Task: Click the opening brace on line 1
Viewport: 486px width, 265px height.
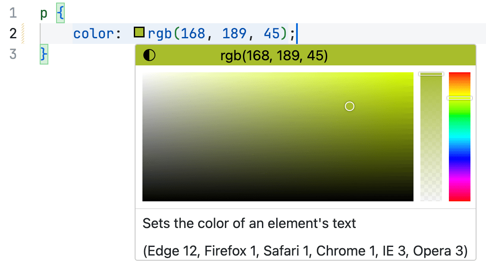Action: coord(60,13)
